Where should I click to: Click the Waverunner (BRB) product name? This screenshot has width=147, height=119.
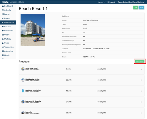coord(31,68)
